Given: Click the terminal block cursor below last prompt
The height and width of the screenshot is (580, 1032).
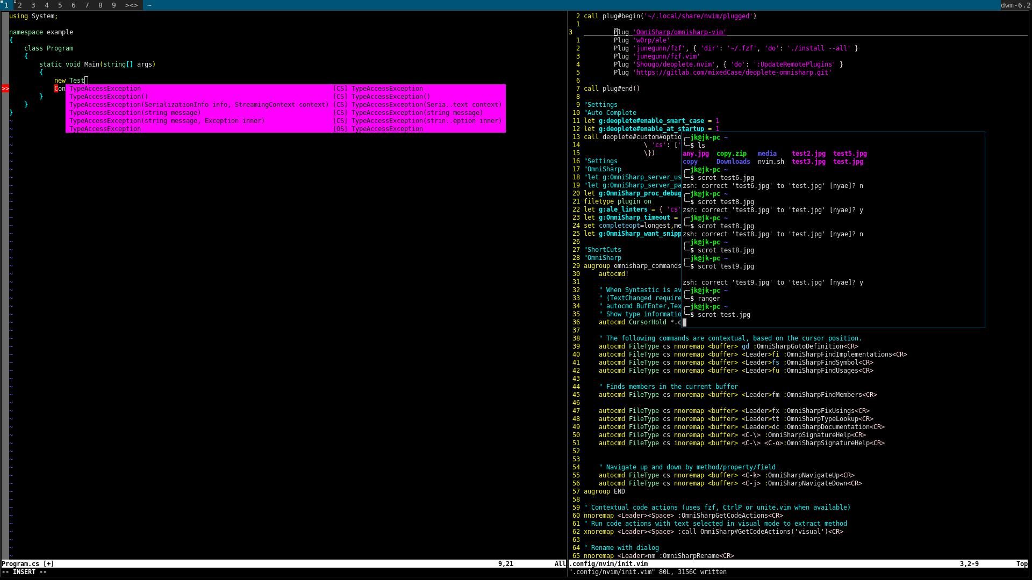Looking at the screenshot, I should pos(684,322).
